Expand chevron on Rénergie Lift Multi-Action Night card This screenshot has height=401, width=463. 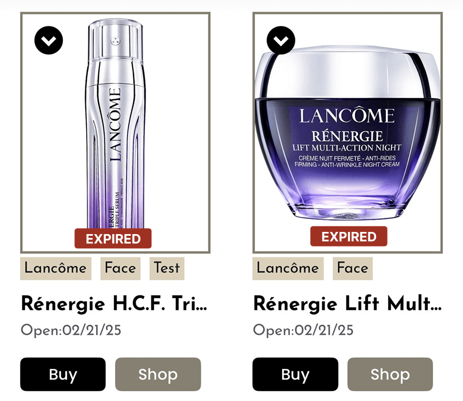tap(281, 40)
